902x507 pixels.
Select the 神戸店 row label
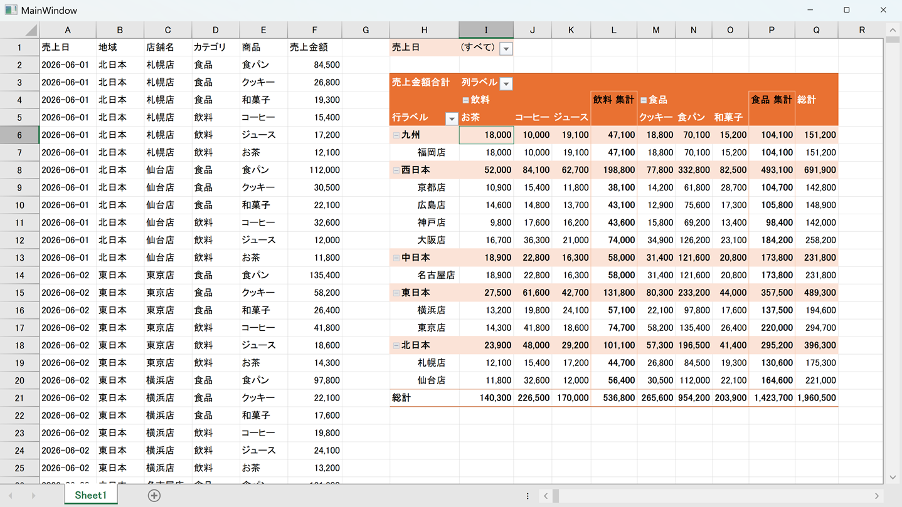tap(424, 222)
